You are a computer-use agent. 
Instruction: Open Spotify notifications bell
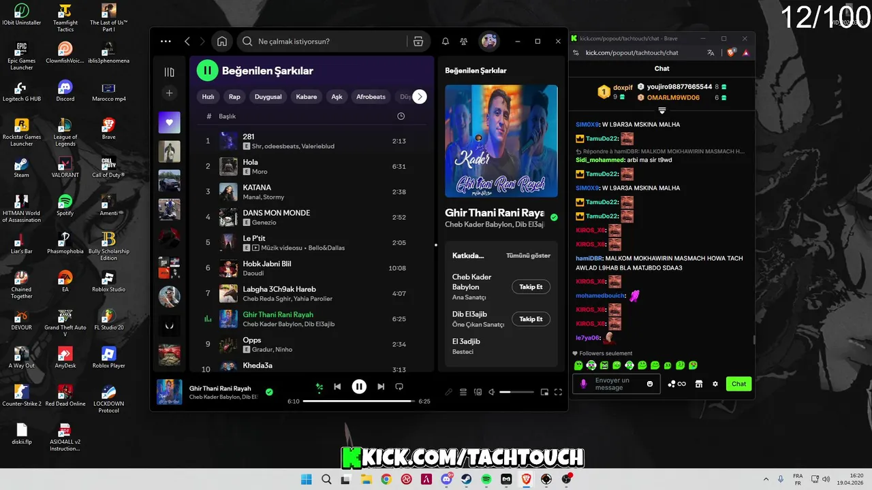click(446, 42)
